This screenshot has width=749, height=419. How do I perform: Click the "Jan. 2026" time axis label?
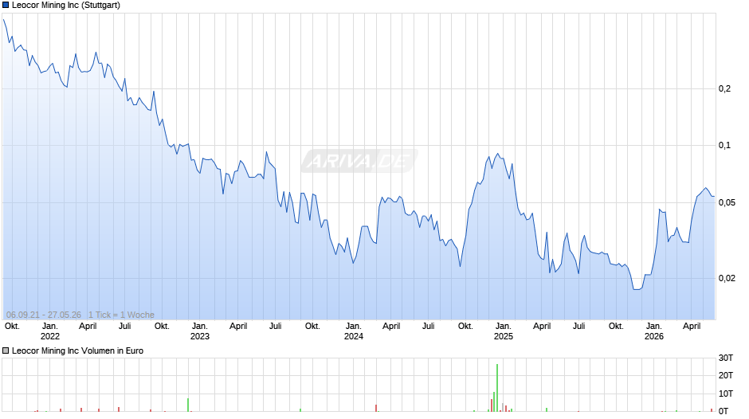[654, 331]
